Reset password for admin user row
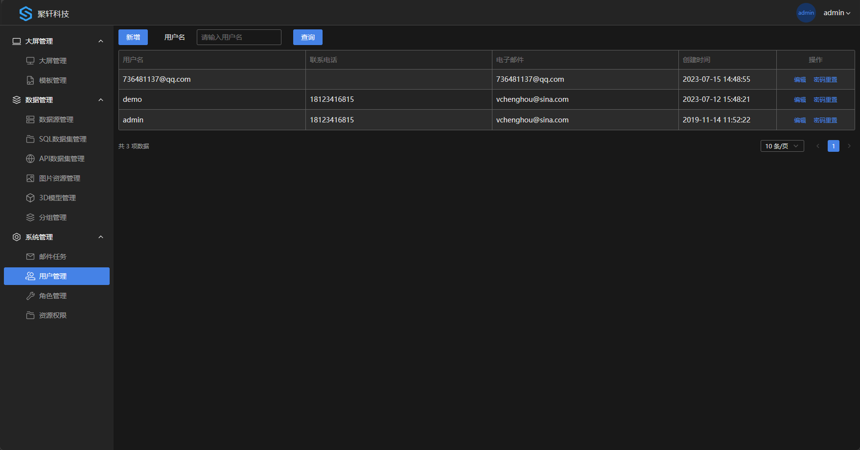This screenshot has width=860, height=450. [825, 120]
